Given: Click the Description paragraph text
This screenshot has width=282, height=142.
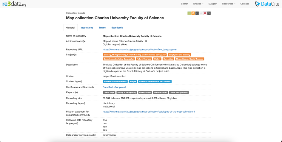Looking at the screenshot, I should (155, 68).
